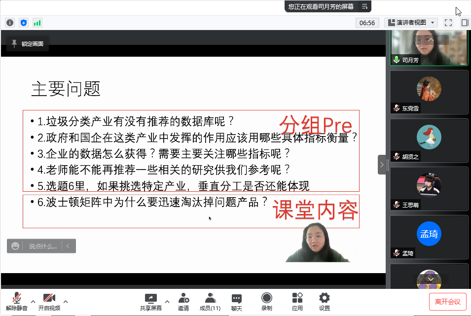Image resolution: width=471 pixels, height=316 pixels.
Task: Start recording with 录制 button
Action: pyautogui.click(x=266, y=301)
